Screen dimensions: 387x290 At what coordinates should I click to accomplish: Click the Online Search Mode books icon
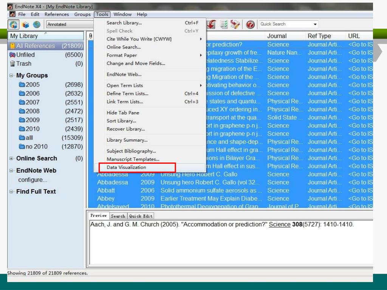pos(25,25)
